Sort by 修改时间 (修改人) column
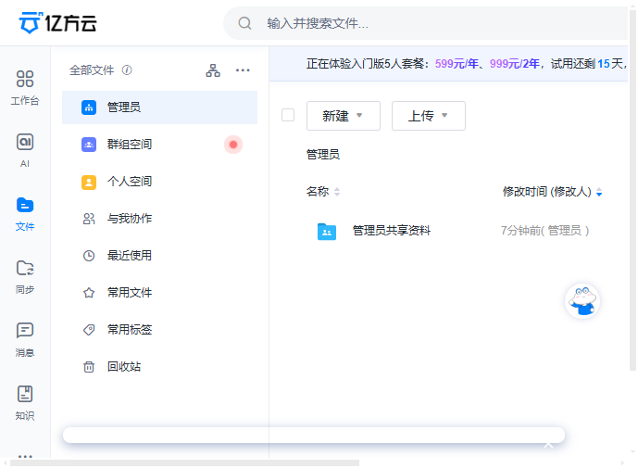This screenshot has height=468, width=638. click(552, 191)
